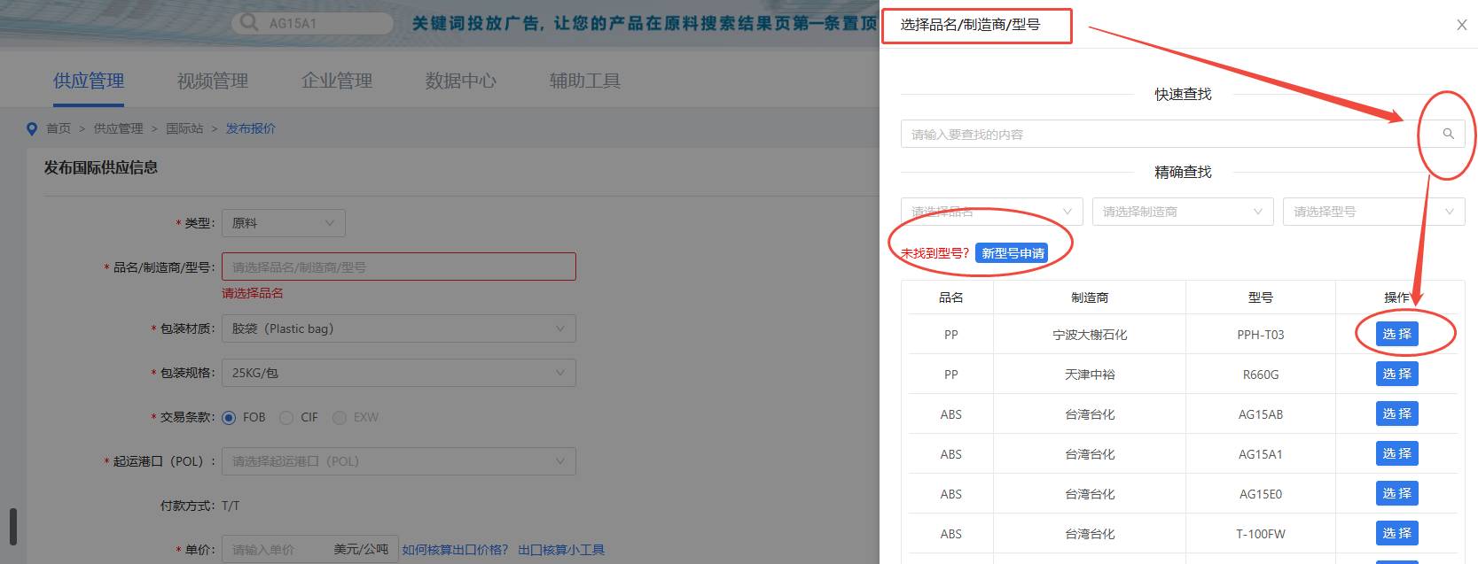Open the 请选择制造商 dropdown
This screenshot has width=1478, height=564.
click(x=1183, y=212)
